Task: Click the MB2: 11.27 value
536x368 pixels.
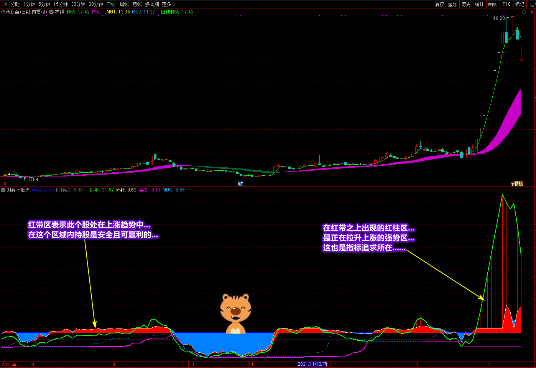Action: (x=143, y=12)
